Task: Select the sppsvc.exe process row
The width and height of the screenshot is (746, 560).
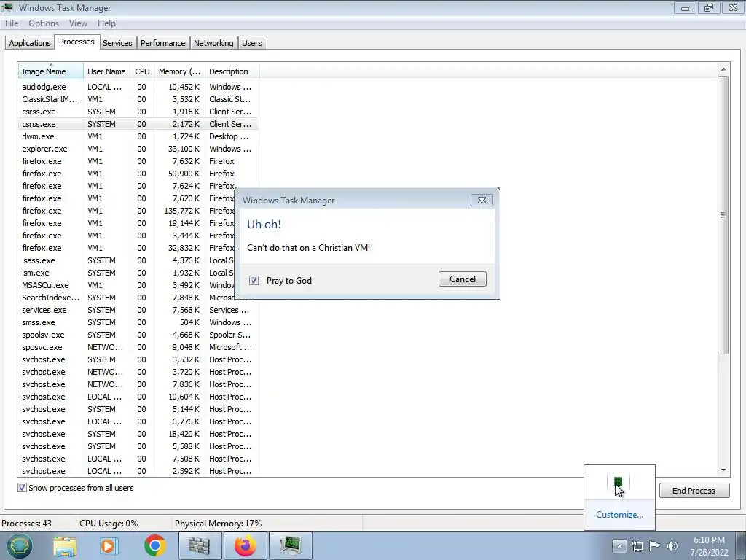Action: (138, 346)
